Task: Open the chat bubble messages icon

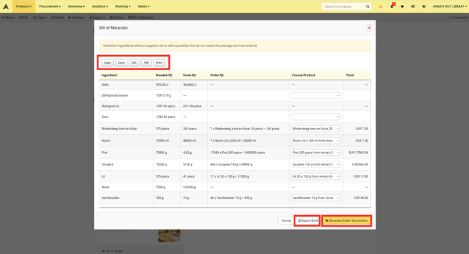Action: coord(402,6)
